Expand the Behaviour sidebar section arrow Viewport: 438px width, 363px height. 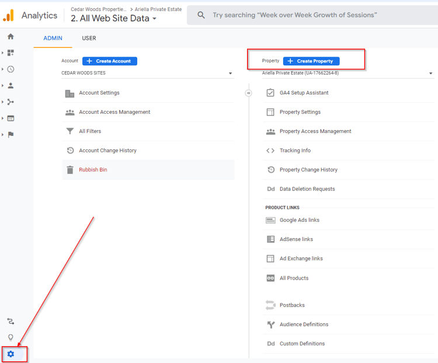[x=2, y=118]
